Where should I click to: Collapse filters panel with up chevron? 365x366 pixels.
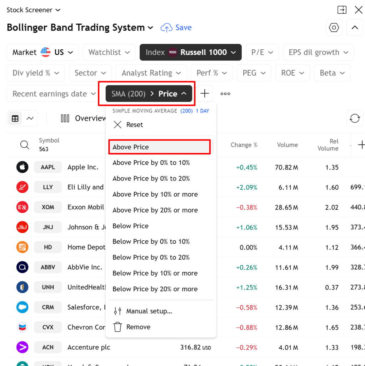355,28
